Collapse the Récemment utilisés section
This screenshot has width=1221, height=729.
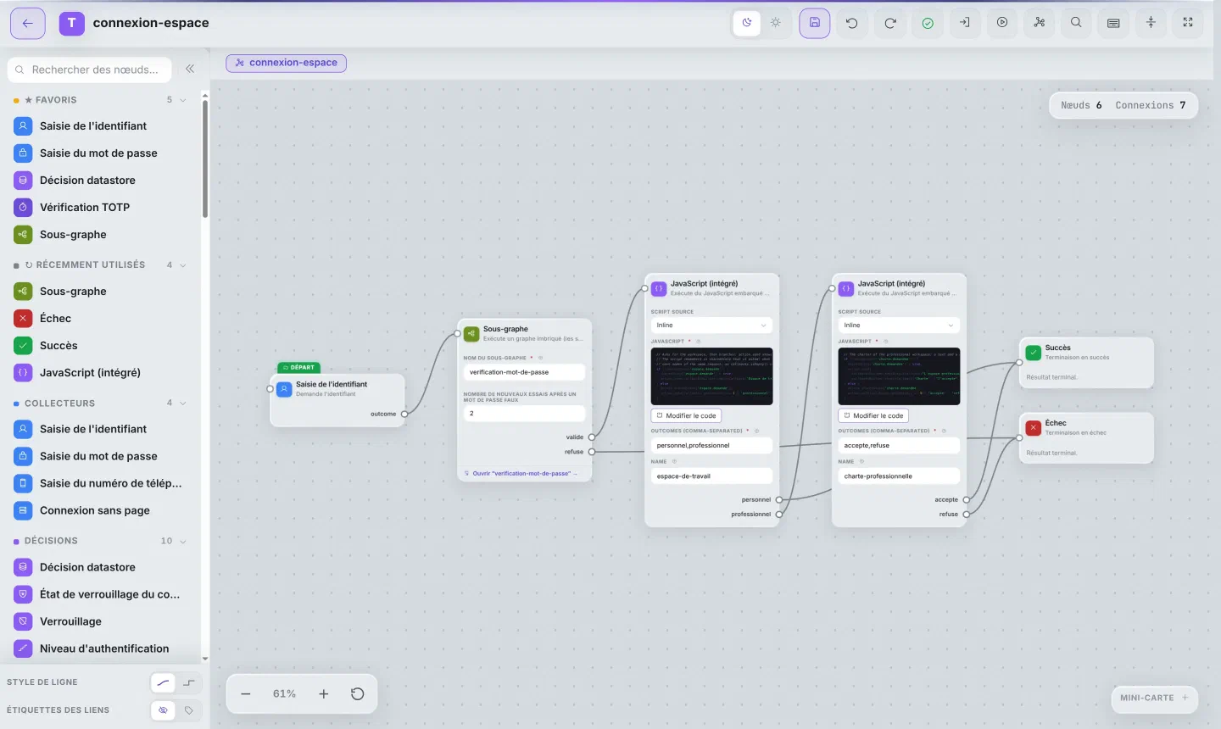182,264
